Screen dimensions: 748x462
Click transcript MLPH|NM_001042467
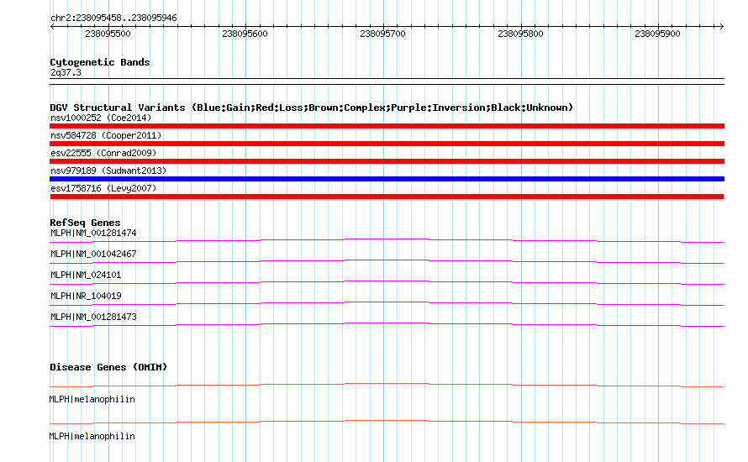coord(93,255)
